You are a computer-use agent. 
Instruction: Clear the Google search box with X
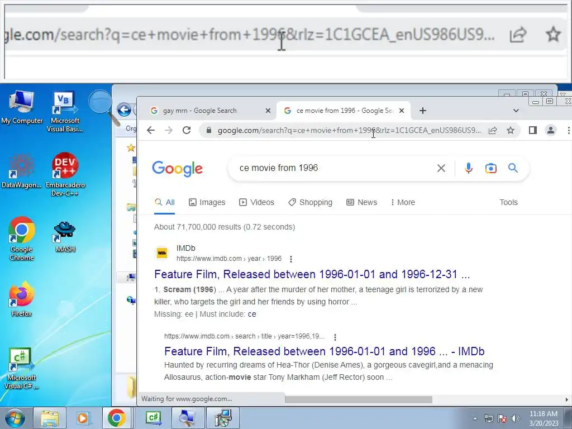441,168
